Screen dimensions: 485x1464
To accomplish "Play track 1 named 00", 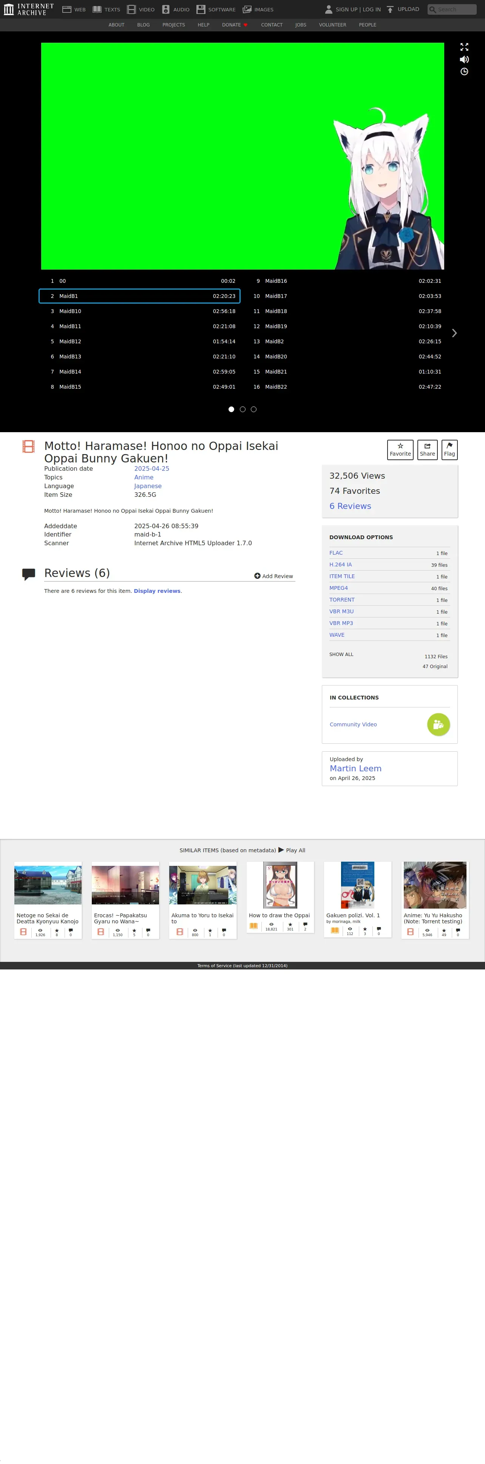I will click(x=140, y=281).
